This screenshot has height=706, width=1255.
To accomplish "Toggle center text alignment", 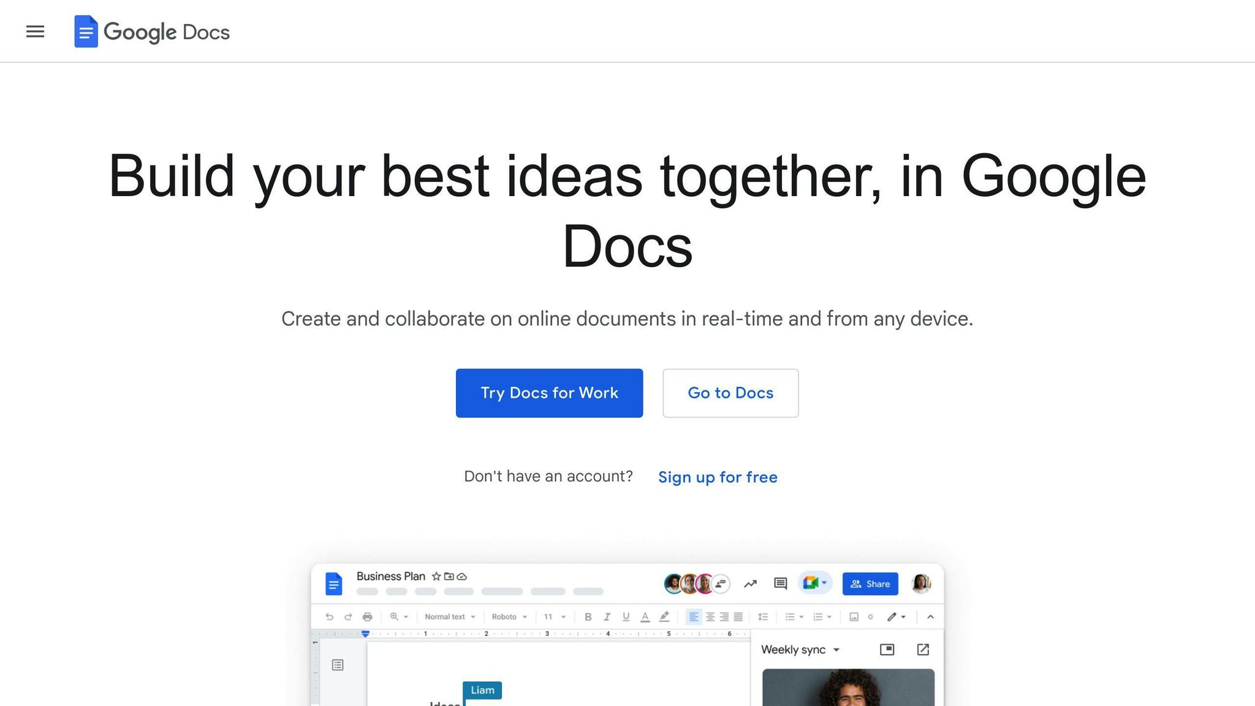I will 710,617.
